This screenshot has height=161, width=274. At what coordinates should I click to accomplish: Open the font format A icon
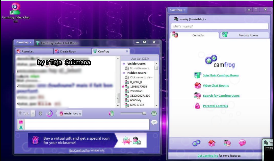pos(21,128)
